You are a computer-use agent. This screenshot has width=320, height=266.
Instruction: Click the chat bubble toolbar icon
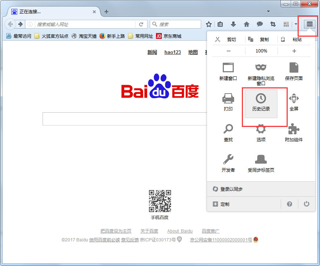point(259,24)
